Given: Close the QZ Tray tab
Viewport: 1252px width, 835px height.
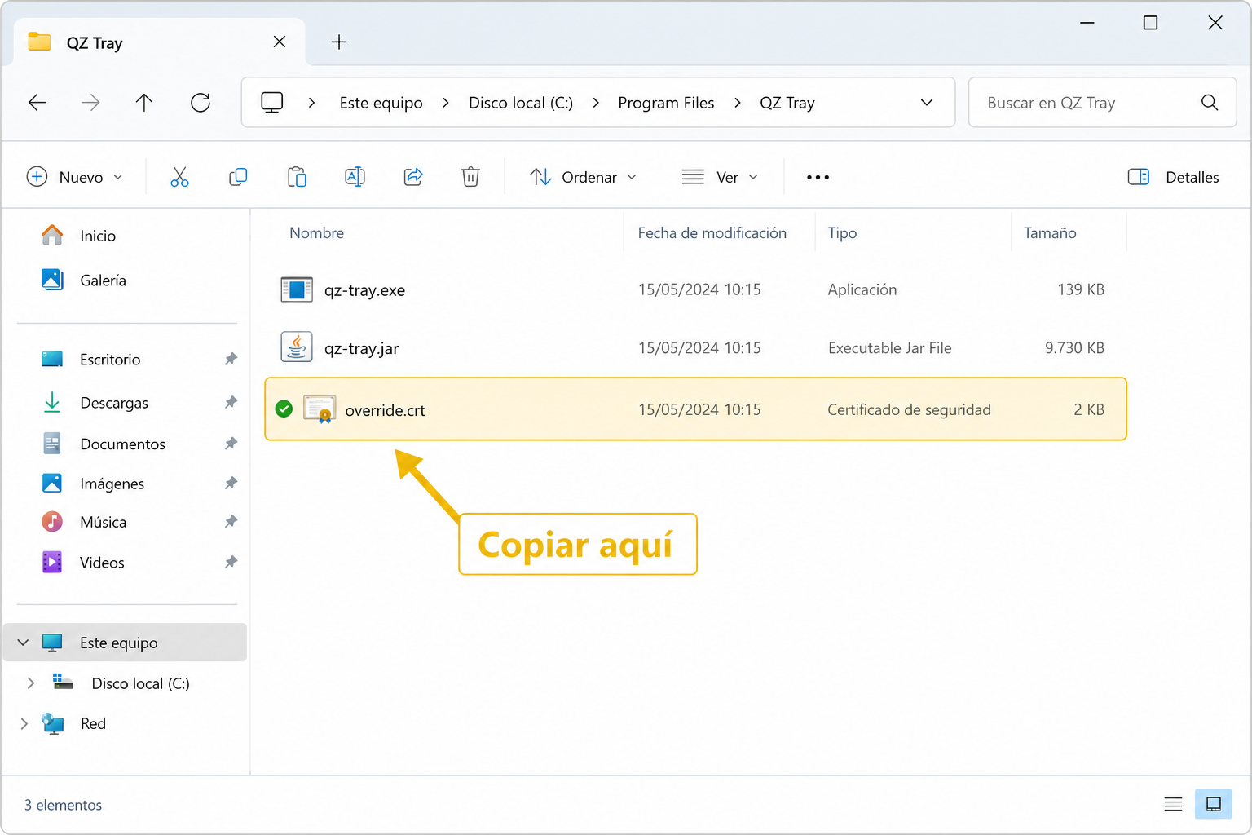Looking at the screenshot, I should [x=280, y=42].
